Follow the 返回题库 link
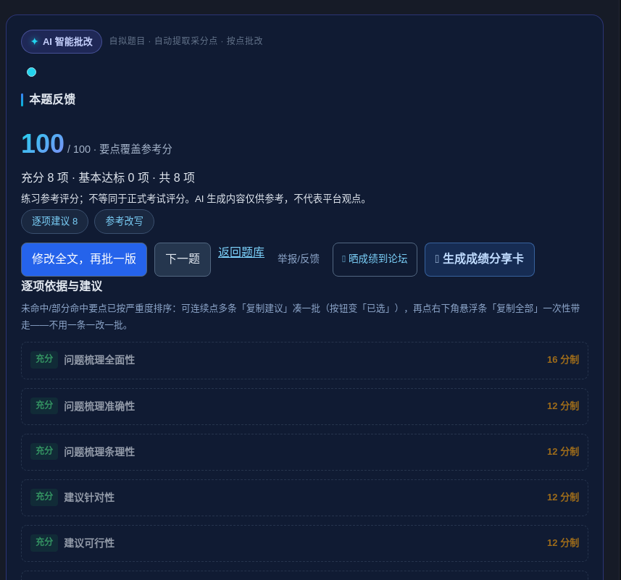 pos(241,253)
